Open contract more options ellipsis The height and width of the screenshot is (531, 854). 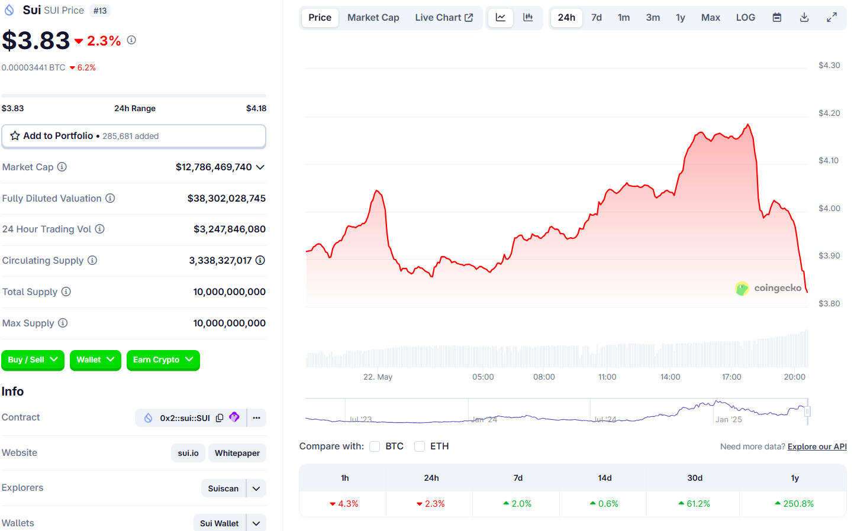click(x=256, y=418)
